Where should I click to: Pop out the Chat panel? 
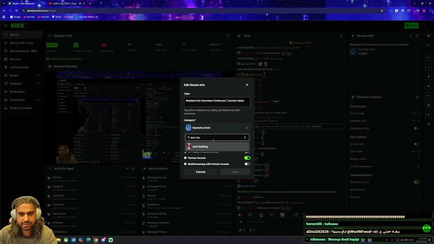[x=341, y=36]
